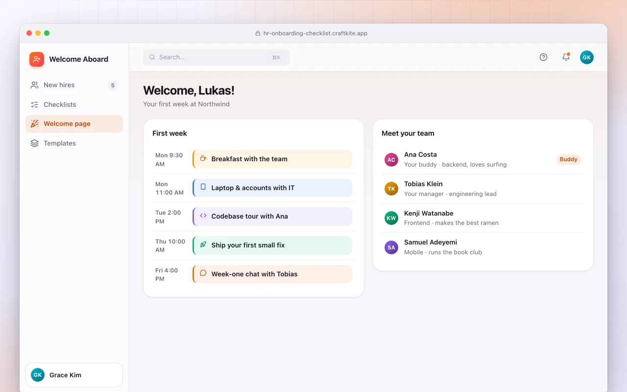Viewport: 627px width, 392px height.
Task: Click the lock icon in the address bar
Action: click(258, 33)
